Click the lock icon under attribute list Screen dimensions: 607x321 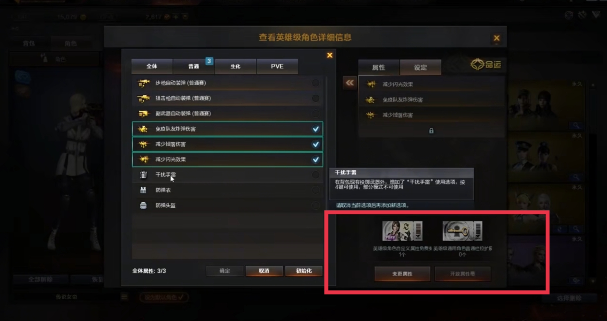pos(431,131)
